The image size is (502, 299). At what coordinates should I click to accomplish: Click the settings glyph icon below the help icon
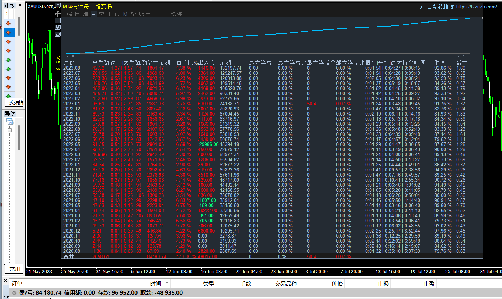58,27
